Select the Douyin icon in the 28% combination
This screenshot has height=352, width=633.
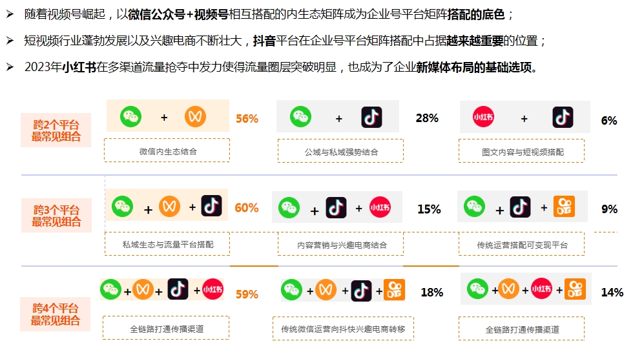click(371, 118)
